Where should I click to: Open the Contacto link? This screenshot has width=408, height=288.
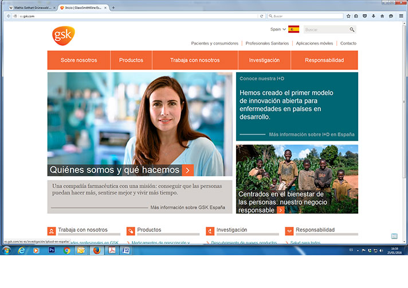pos(348,43)
